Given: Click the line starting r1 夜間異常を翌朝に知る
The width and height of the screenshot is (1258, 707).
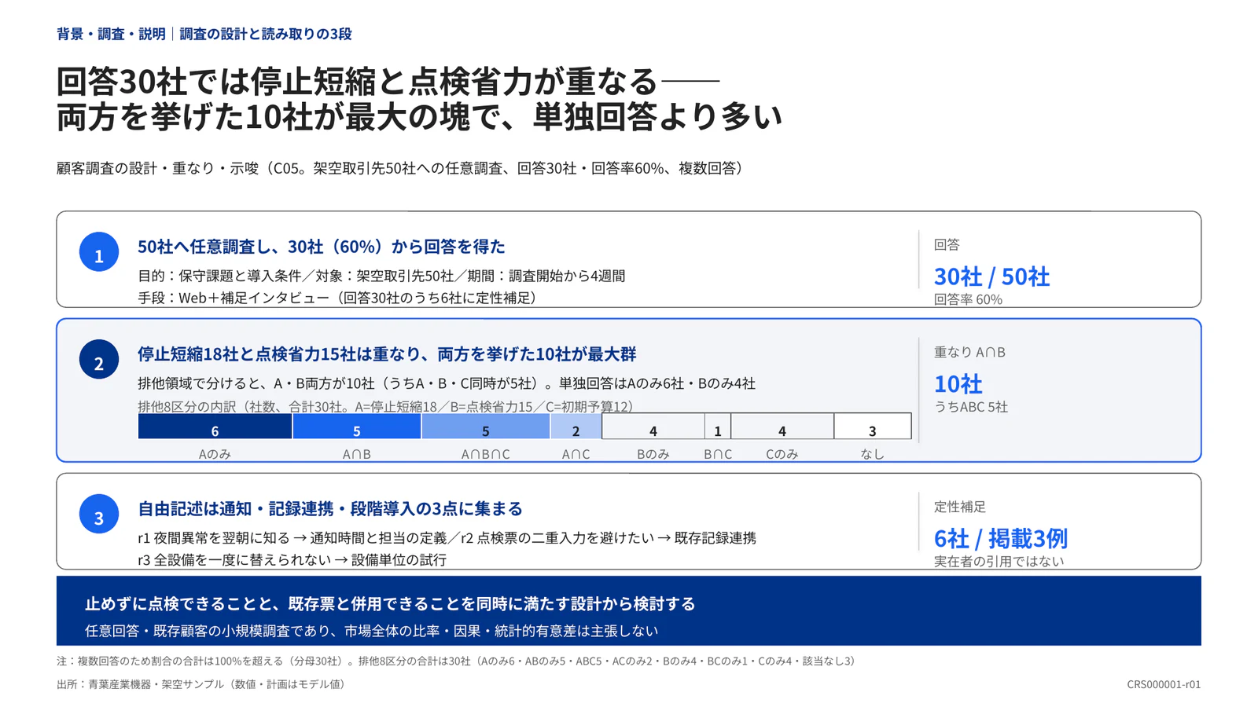Looking at the screenshot, I should coord(447,538).
